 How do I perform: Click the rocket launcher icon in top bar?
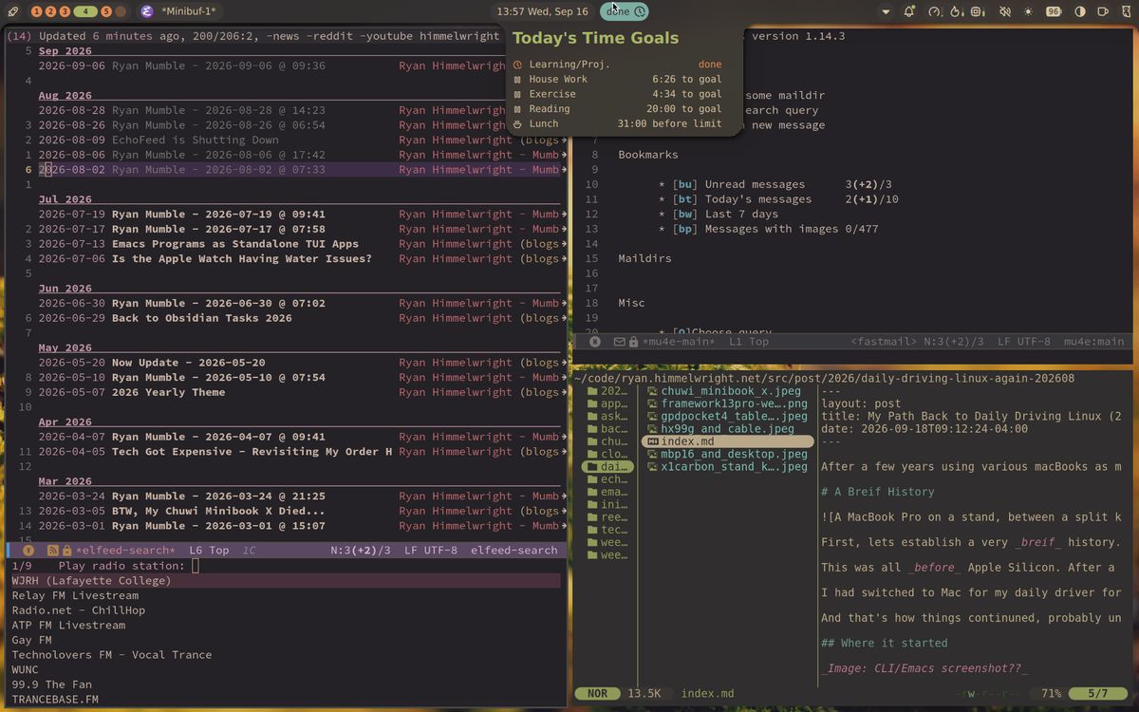click(x=11, y=11)
